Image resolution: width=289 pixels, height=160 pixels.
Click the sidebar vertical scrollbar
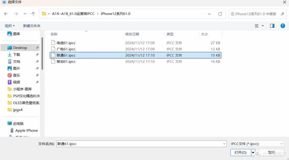(42, 54)
